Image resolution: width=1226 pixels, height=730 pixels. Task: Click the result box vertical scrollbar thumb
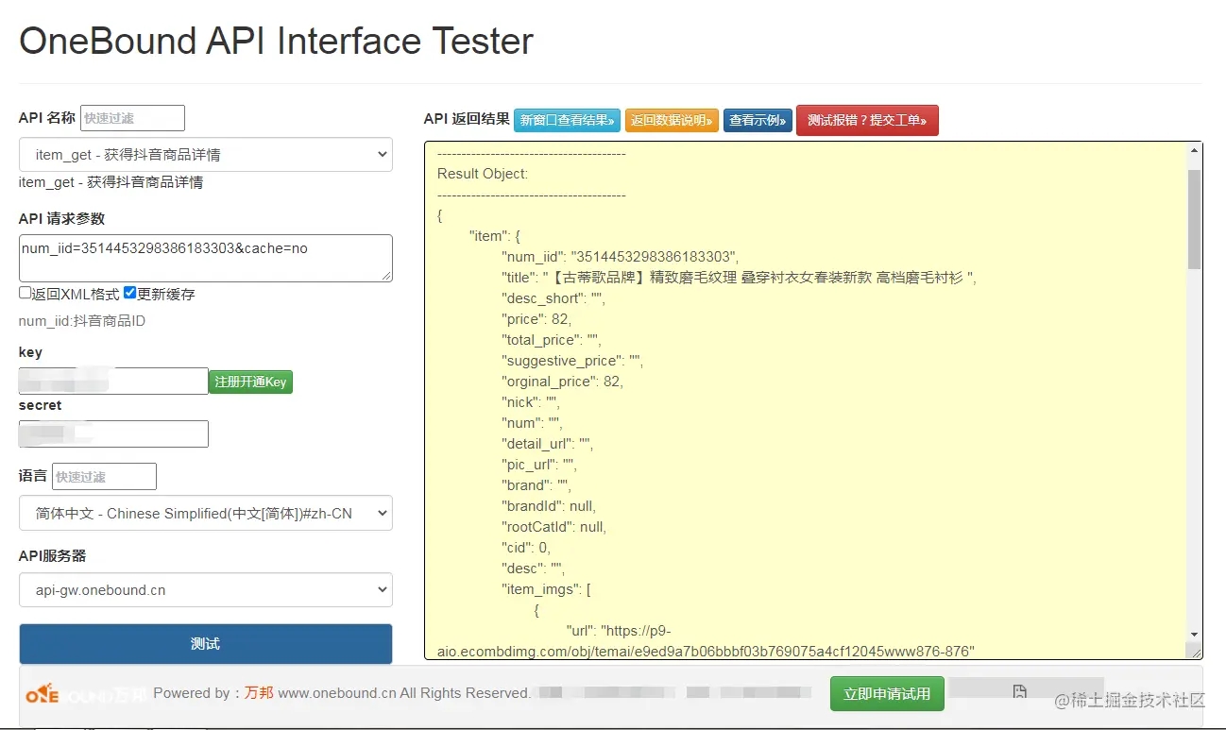(1195, 219)
